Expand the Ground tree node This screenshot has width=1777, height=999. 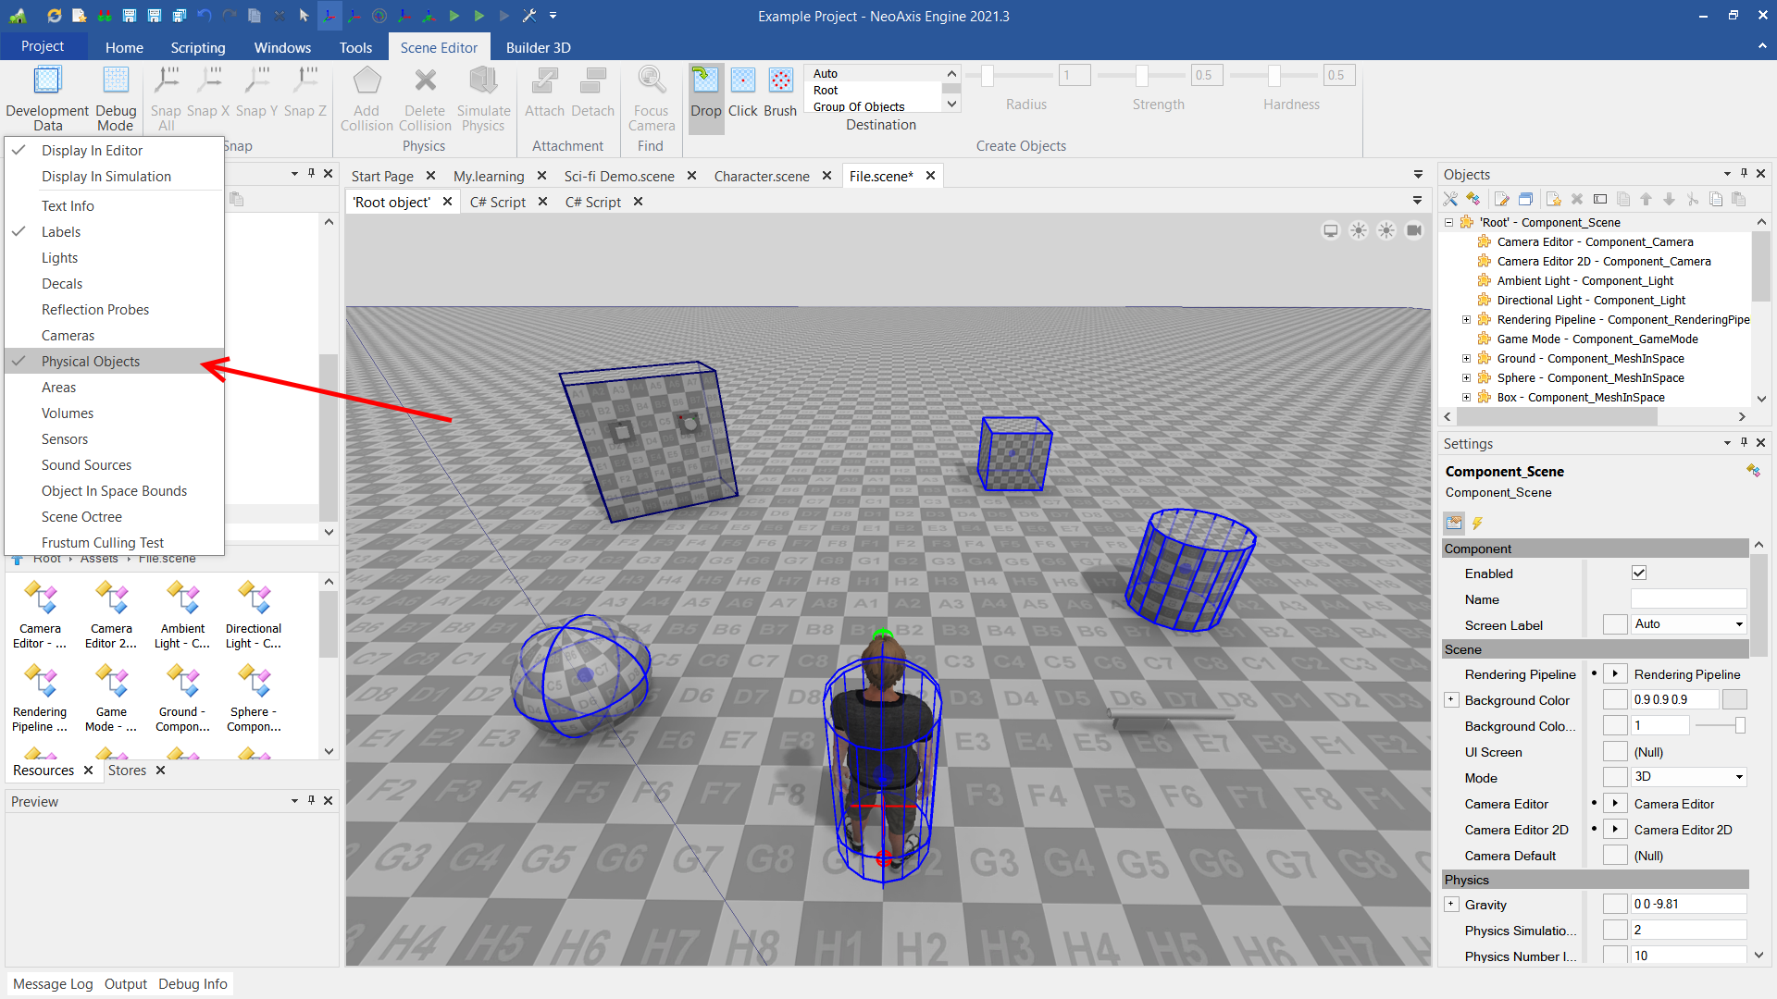pos(1466,359)
